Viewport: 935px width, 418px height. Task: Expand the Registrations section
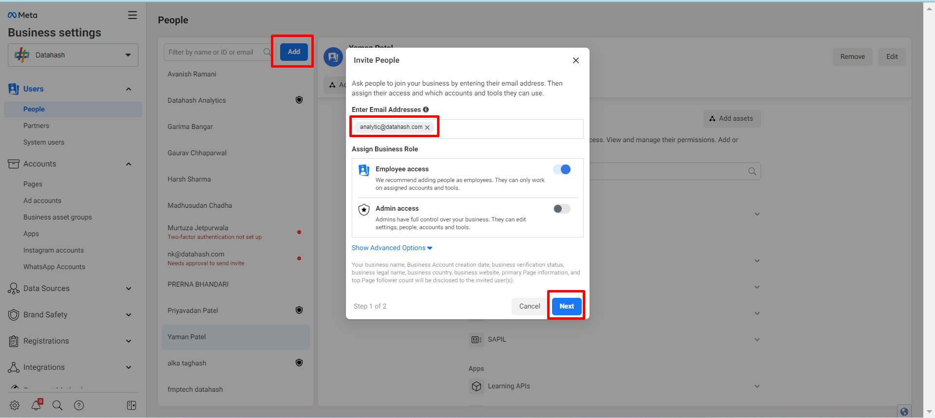click(129, 341)
